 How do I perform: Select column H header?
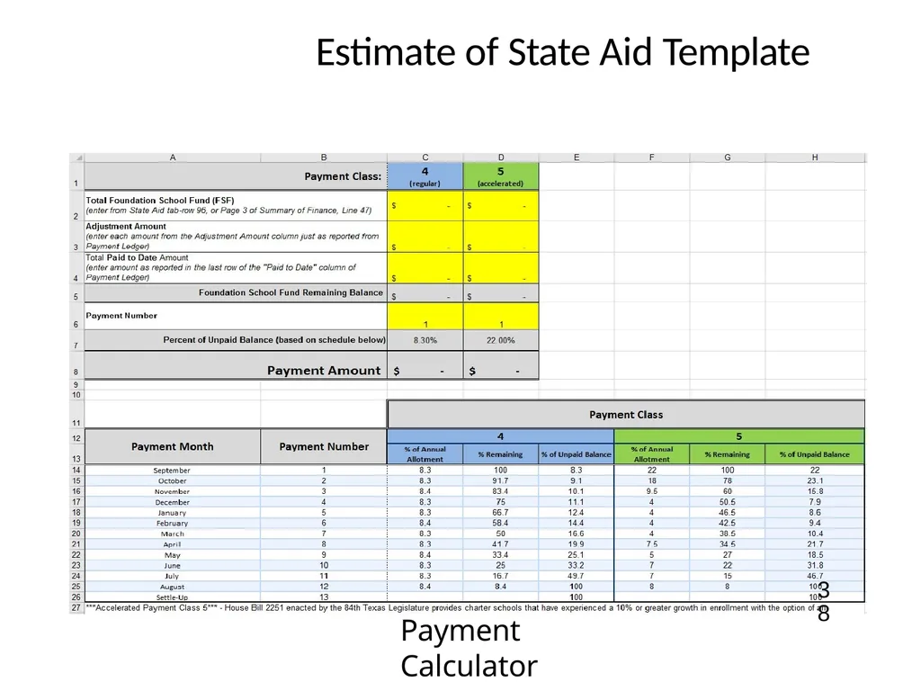click(815, 157)
